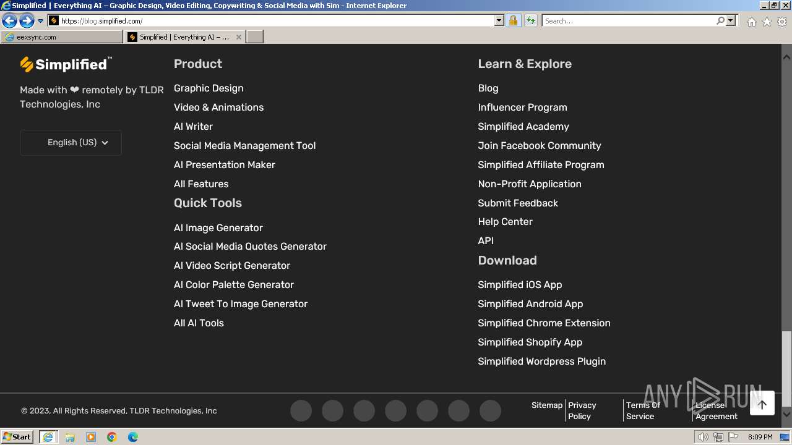Click the Internet Explorer taskbar icon

48,437
